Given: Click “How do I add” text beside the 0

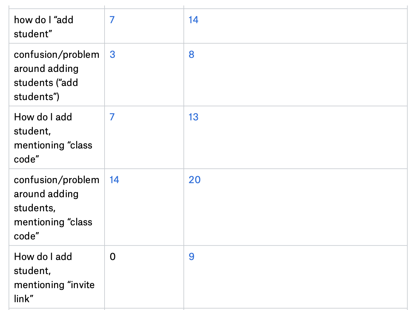Looking at the screenshot, I should coord(43,257).
